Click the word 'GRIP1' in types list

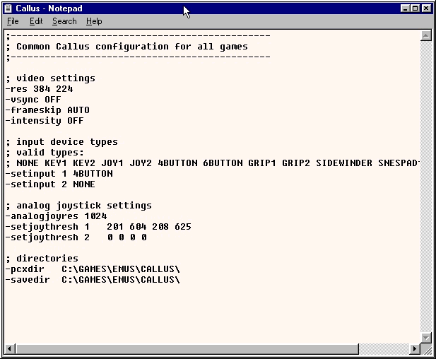pos(262,163)
